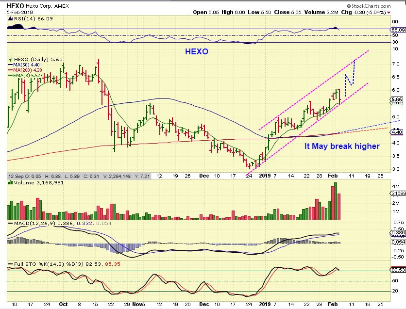Viewport: 406px width, 309px height.
Task: Click the Low 5.50 value
Action: (259, 13)
